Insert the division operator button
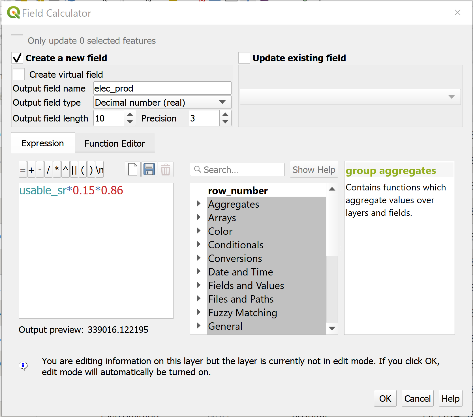 pyautogui.click(x=48, y=170)
